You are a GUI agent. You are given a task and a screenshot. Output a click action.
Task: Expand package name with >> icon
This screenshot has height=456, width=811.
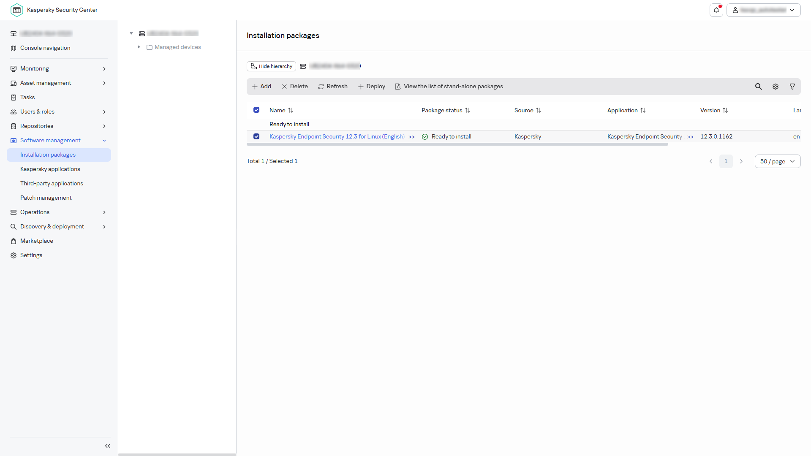click(x=412, y=137)
